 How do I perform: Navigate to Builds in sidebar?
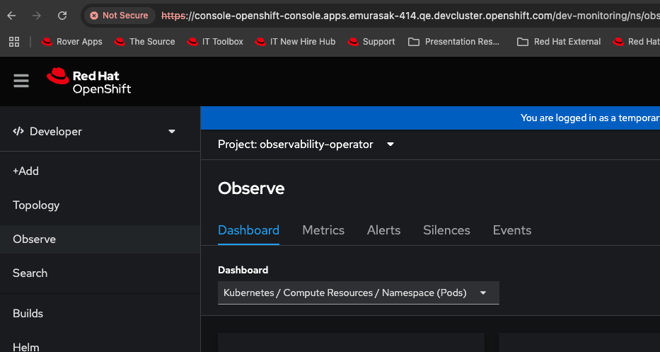click(28, 314)
